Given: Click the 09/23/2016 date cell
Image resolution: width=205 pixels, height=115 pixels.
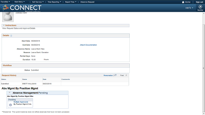Looking at the screenshot, I should click(47, 84).
